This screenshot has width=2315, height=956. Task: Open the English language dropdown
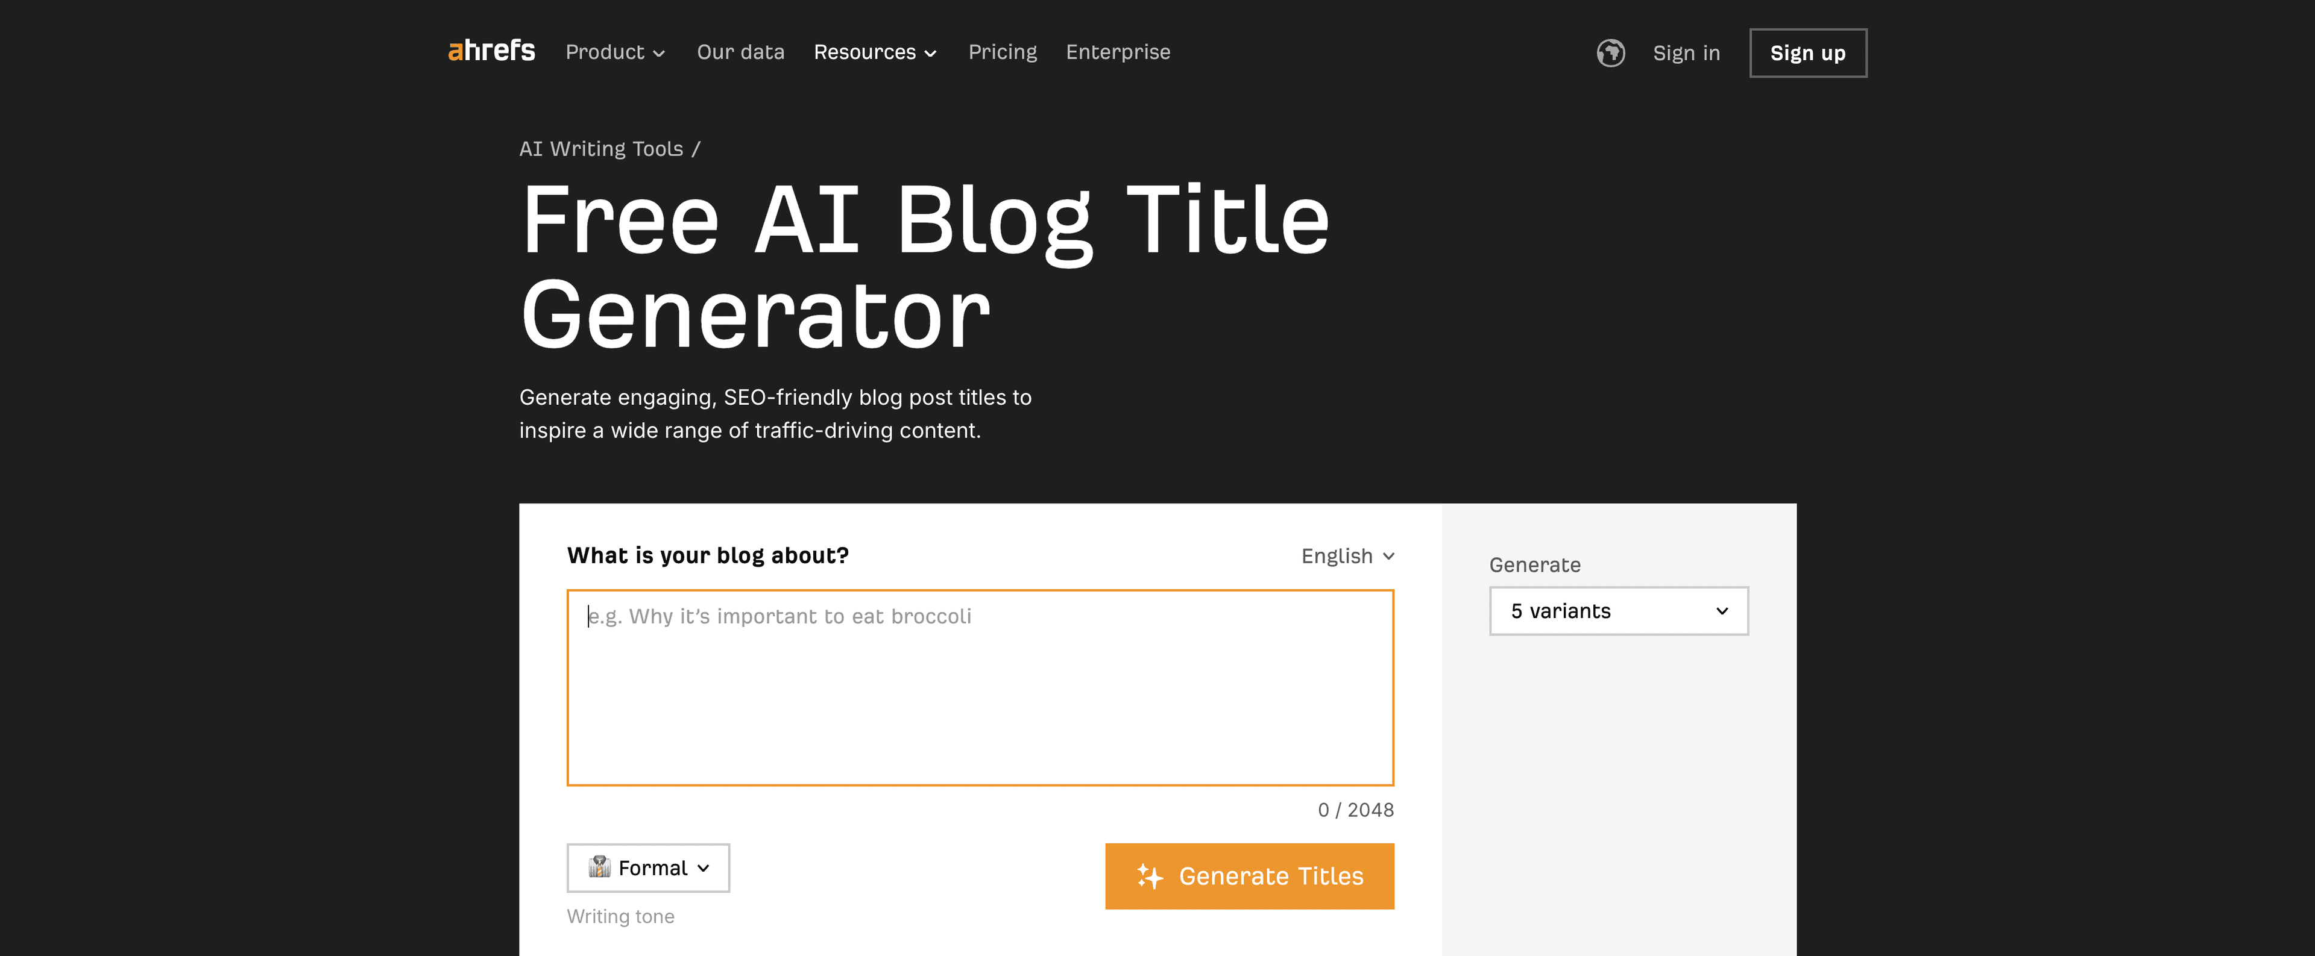[x=1344, y=555]
